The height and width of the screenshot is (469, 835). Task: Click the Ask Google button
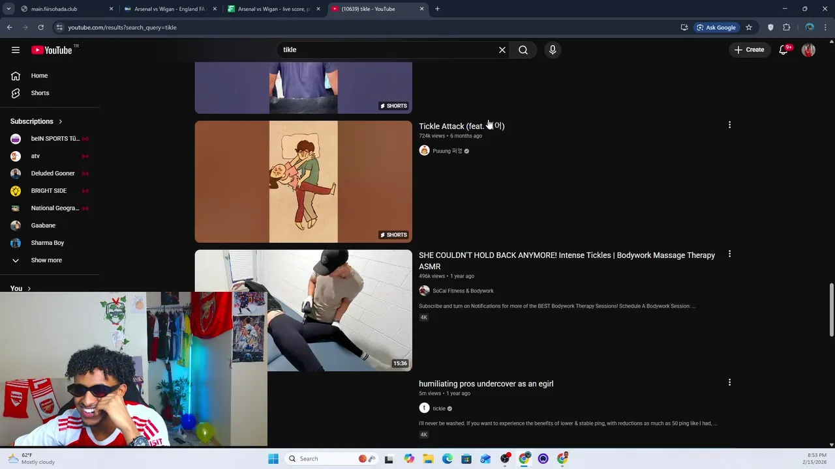(716, 27)
